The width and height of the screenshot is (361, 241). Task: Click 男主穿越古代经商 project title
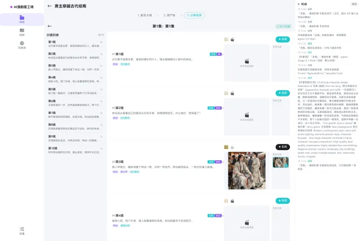(70, 6)
